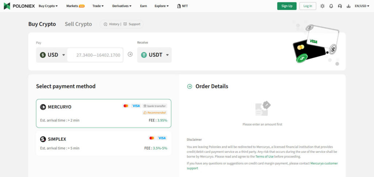Click the bank transfer badge
Viewport: 374px width, 177px height.
tap(155, 106)
